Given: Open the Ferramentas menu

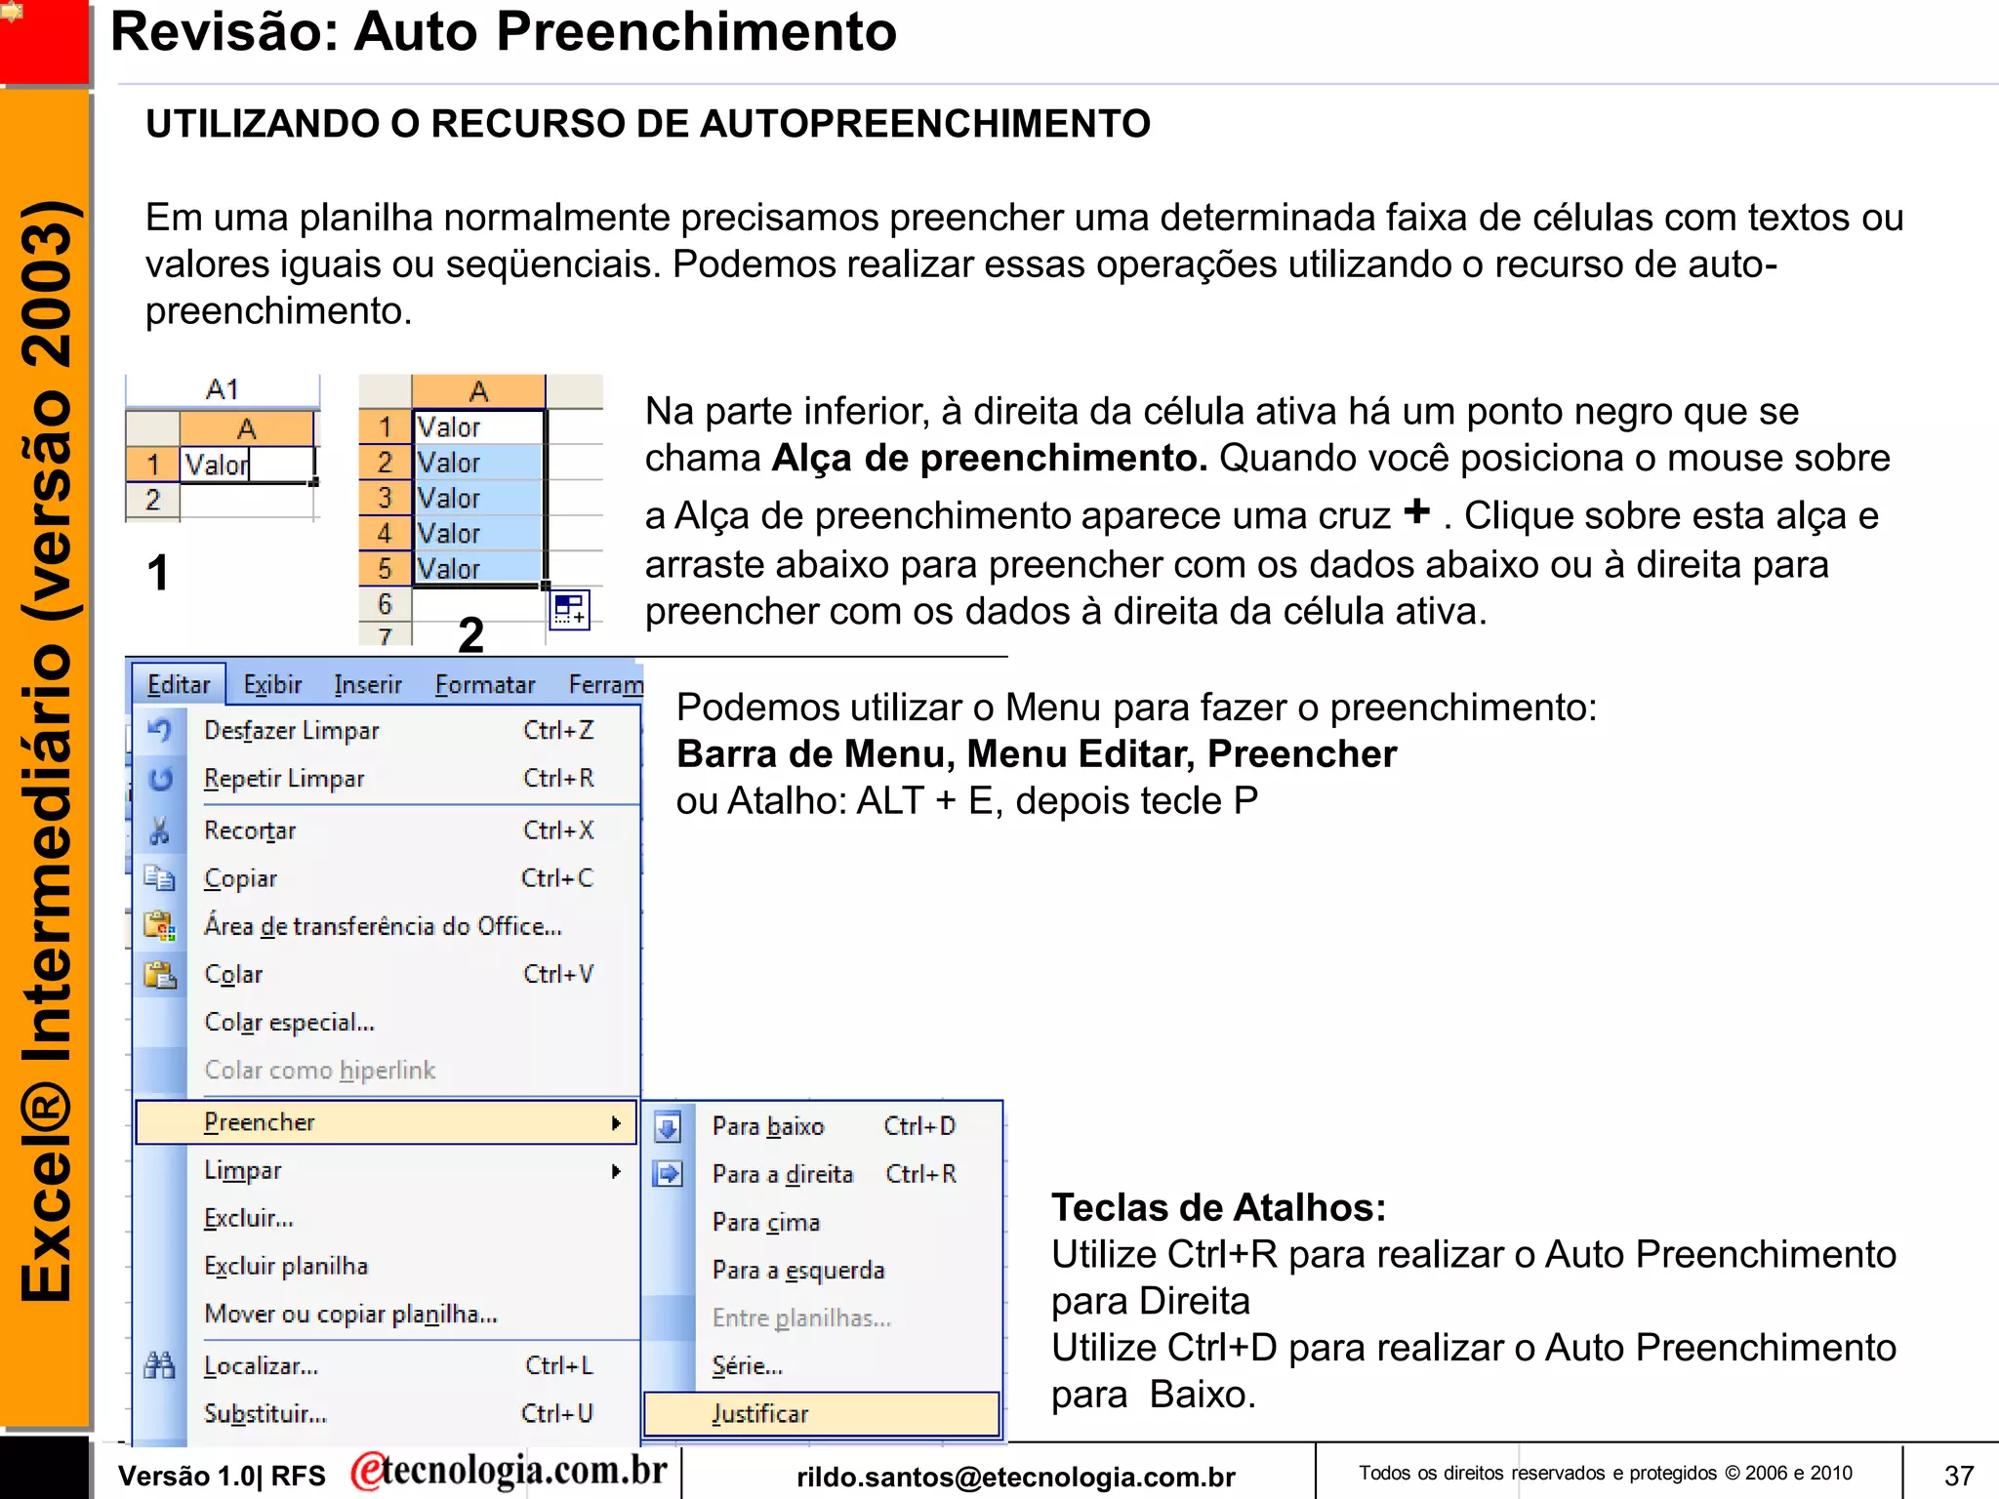Looking at the screenshot, I should [x=605, y=685].
